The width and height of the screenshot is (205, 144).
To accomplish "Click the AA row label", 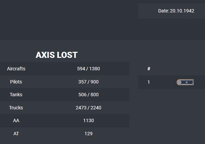I will [x=16, y=120].
